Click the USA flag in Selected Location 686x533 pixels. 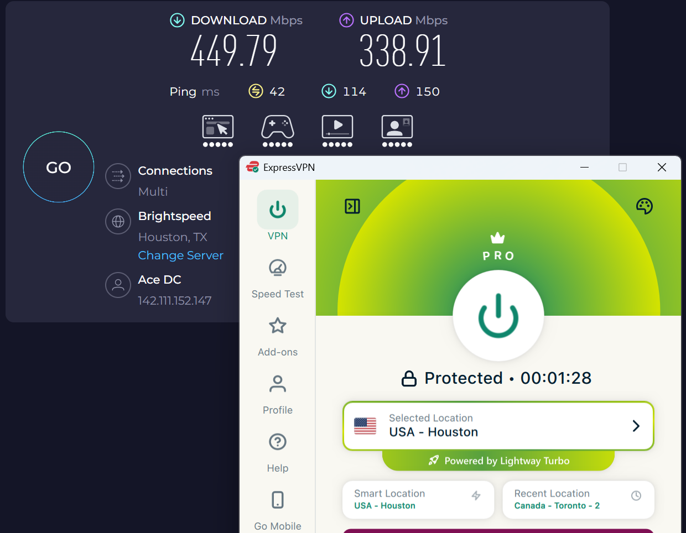tap(365, 426)
